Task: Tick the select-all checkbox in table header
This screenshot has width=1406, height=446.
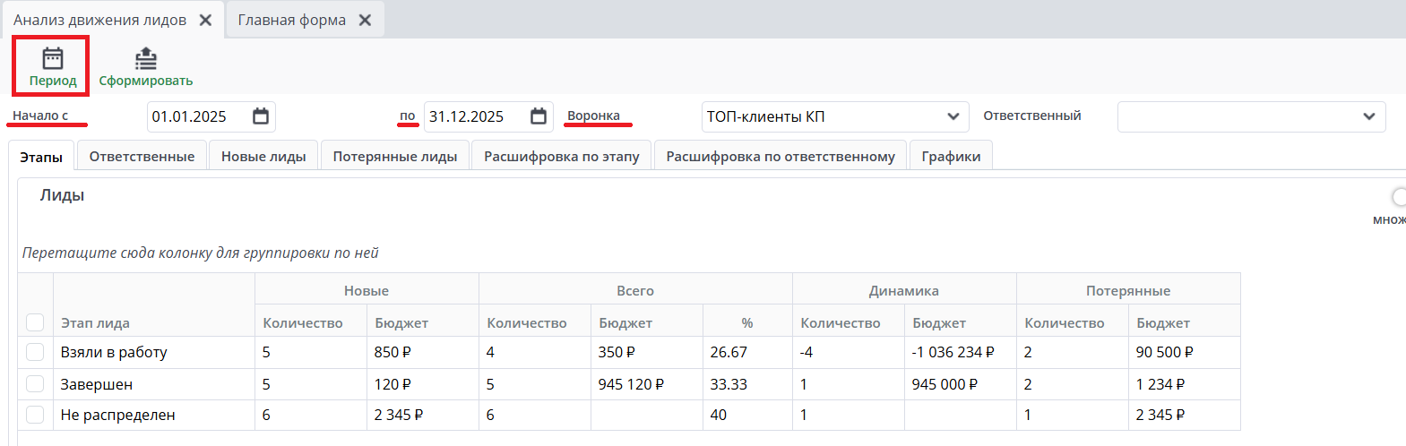Action: [x=35, y=322]
